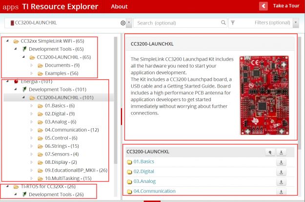Viewport: 305px width, 202px height.
Task: Expand the Documents - (9) node
Action: (32, 65)
